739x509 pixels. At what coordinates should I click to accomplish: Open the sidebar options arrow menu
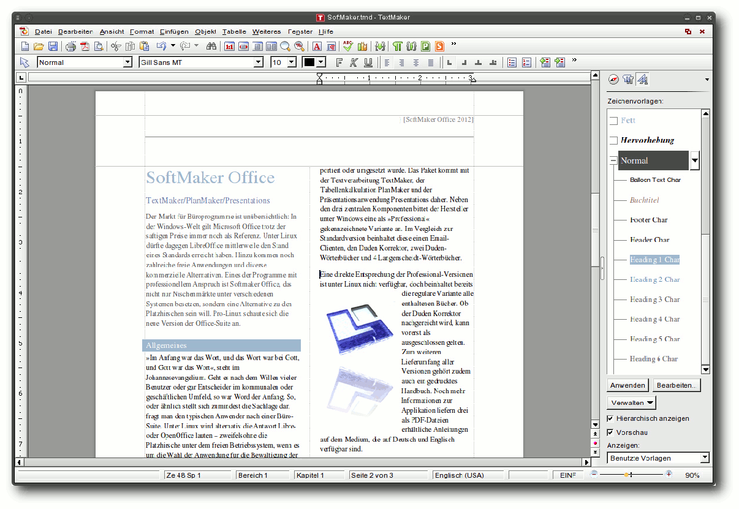tap(707, 80)
